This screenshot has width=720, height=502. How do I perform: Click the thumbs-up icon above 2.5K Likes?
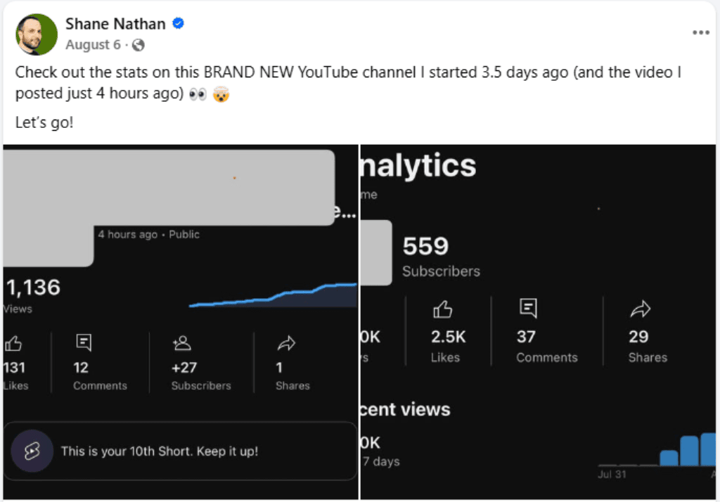point(442,309)
